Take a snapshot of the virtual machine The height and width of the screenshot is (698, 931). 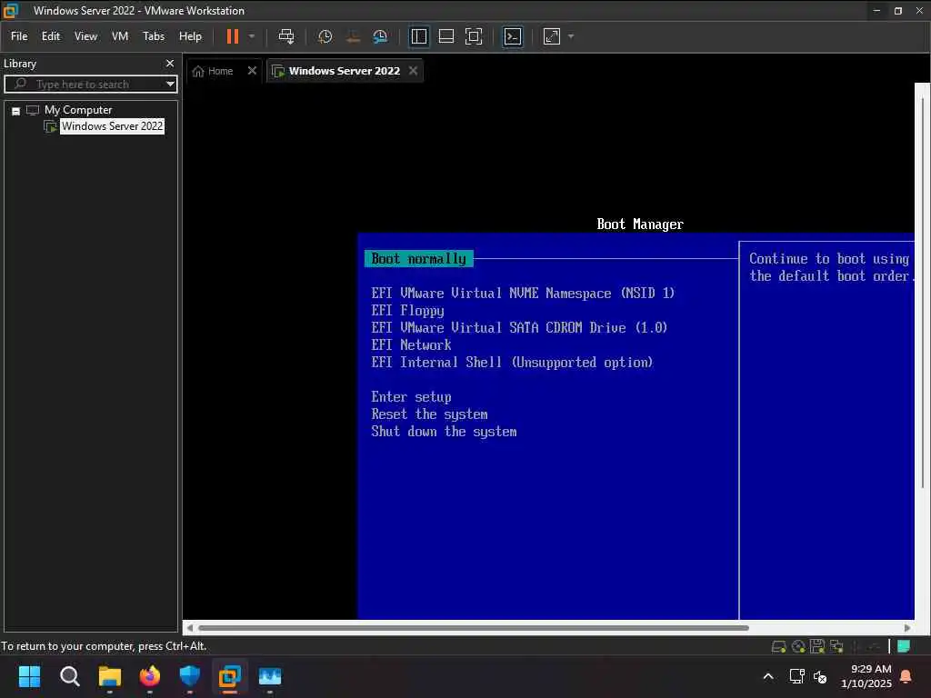tap(325, 36)
